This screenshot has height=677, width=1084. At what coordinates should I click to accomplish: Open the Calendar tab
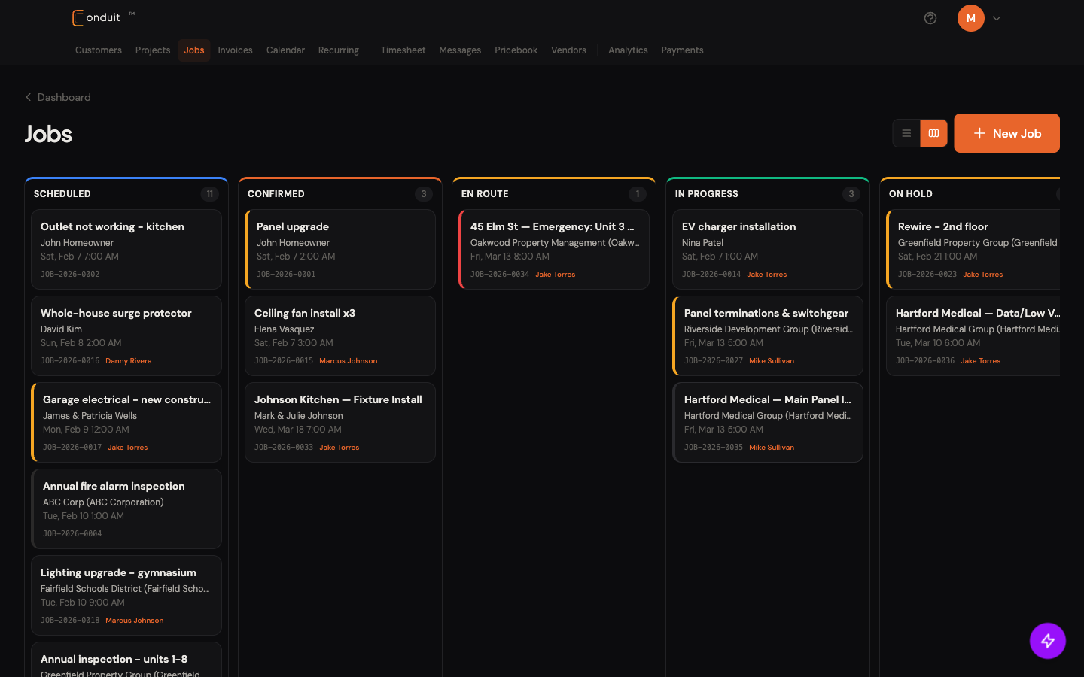tap(285, 50)
